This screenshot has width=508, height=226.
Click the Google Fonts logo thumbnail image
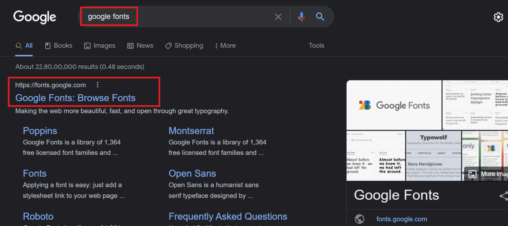394,105
